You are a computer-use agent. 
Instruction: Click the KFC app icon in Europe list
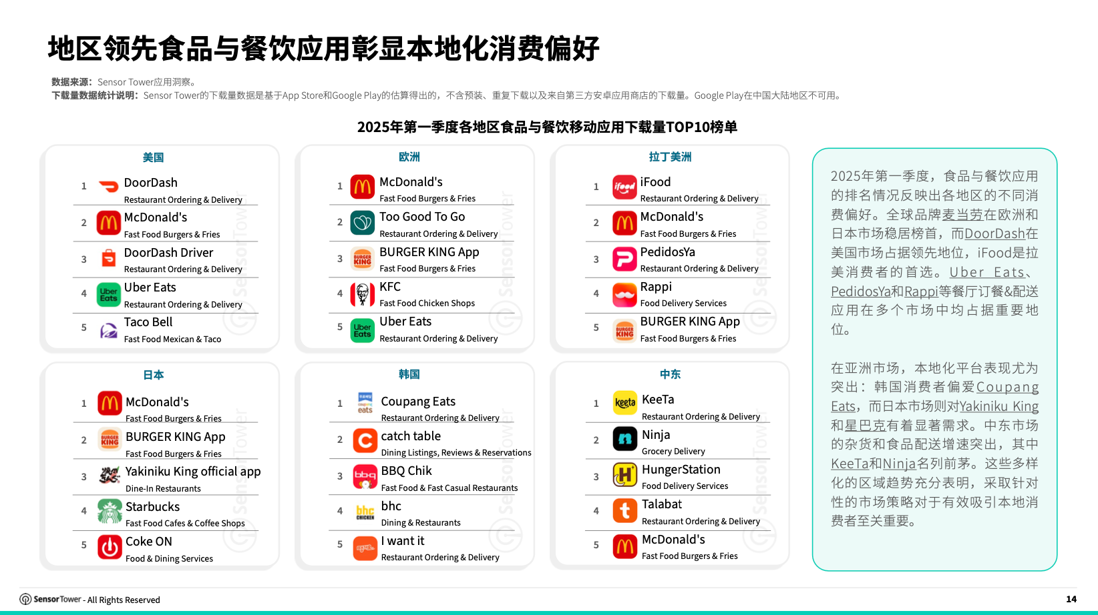363,293
